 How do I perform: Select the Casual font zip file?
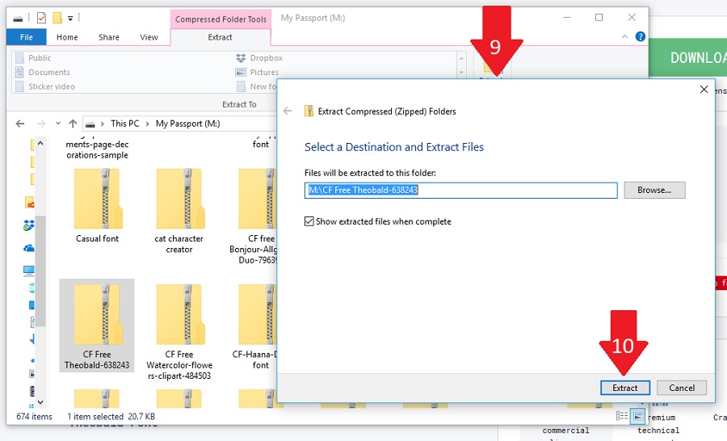(x=98, y=205)
